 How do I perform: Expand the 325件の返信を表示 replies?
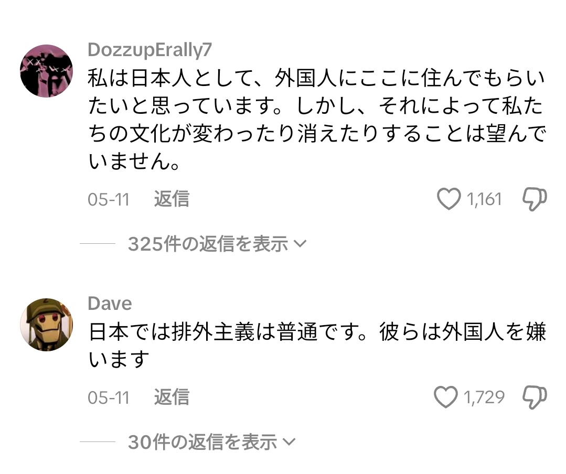click(208, 244)
